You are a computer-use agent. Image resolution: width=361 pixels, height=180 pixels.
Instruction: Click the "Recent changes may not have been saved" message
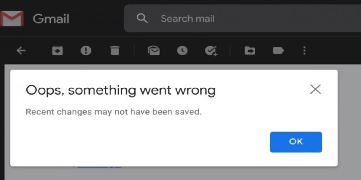point(113,112)
